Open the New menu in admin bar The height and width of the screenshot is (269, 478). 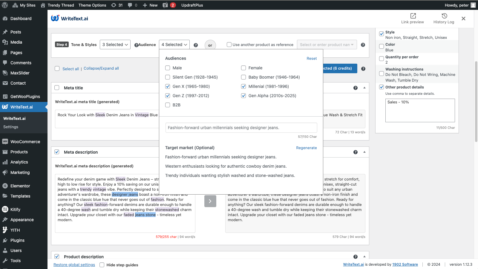click(x=150, y=5)
